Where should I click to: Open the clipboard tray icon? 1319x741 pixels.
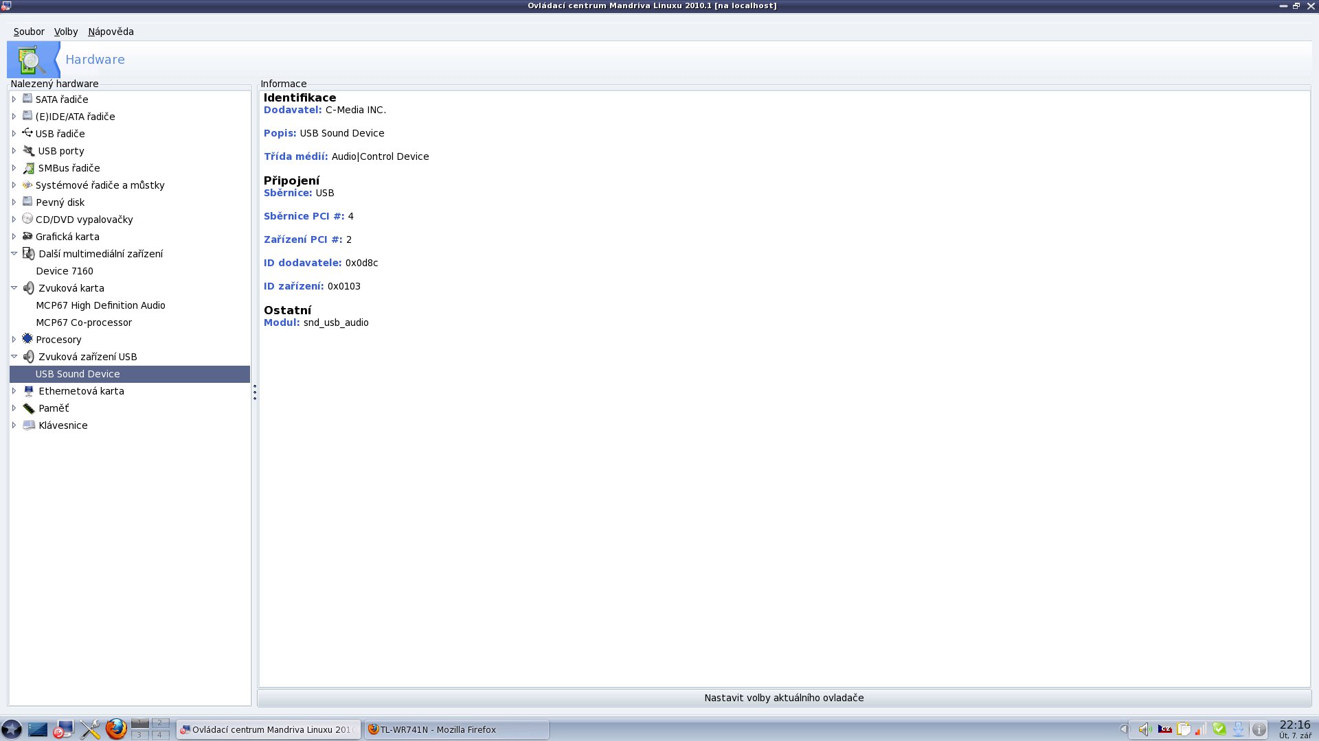(1183, 729)
